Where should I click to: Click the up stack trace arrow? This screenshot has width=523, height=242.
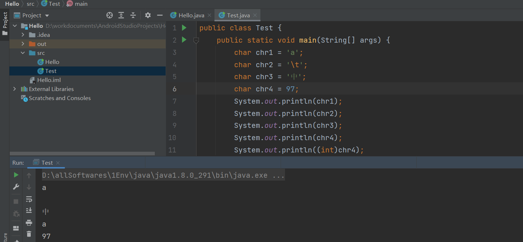(x=29, y=176)
